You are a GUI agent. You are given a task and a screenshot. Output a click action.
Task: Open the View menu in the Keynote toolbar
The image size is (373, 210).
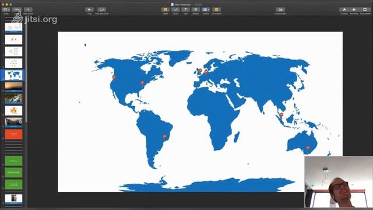6,9
